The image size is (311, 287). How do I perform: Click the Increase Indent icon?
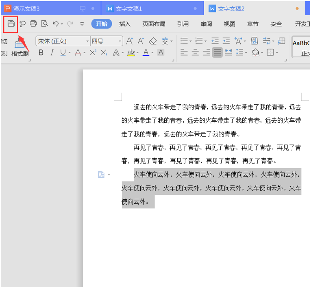[x=226, y=41]
